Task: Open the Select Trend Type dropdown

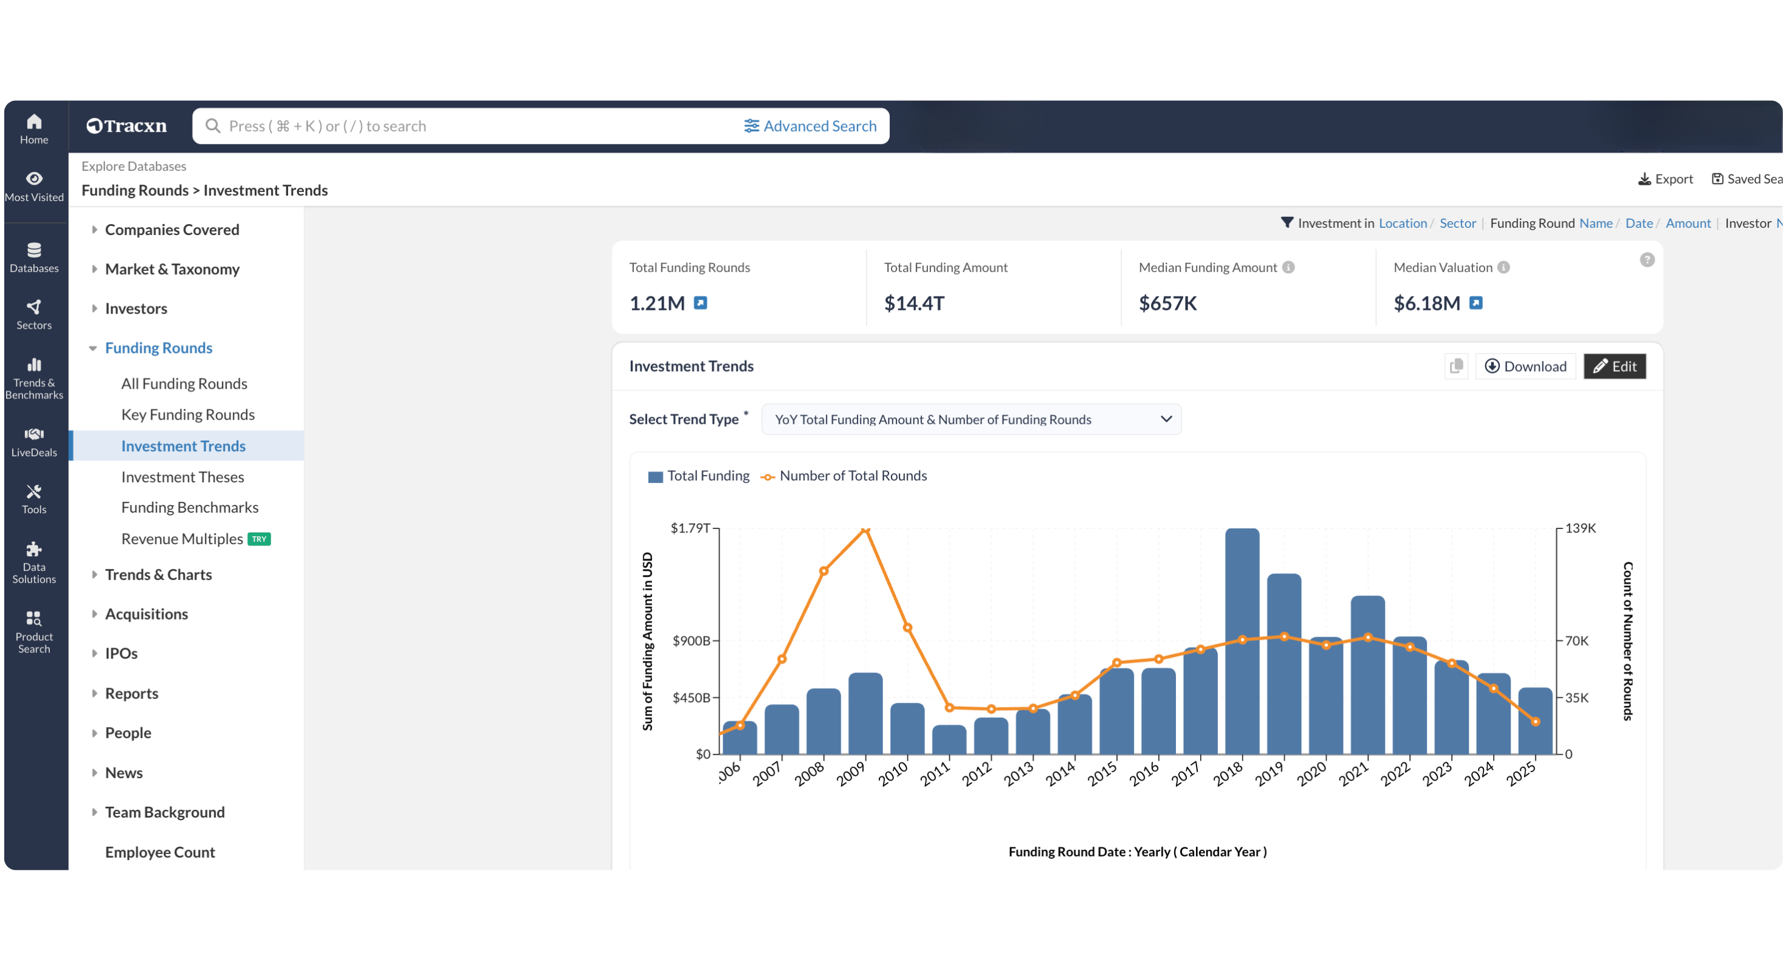Action: 971,419
